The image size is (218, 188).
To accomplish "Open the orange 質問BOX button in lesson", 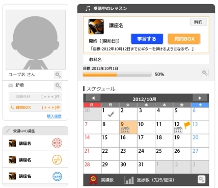I will (x=184, y=39).
